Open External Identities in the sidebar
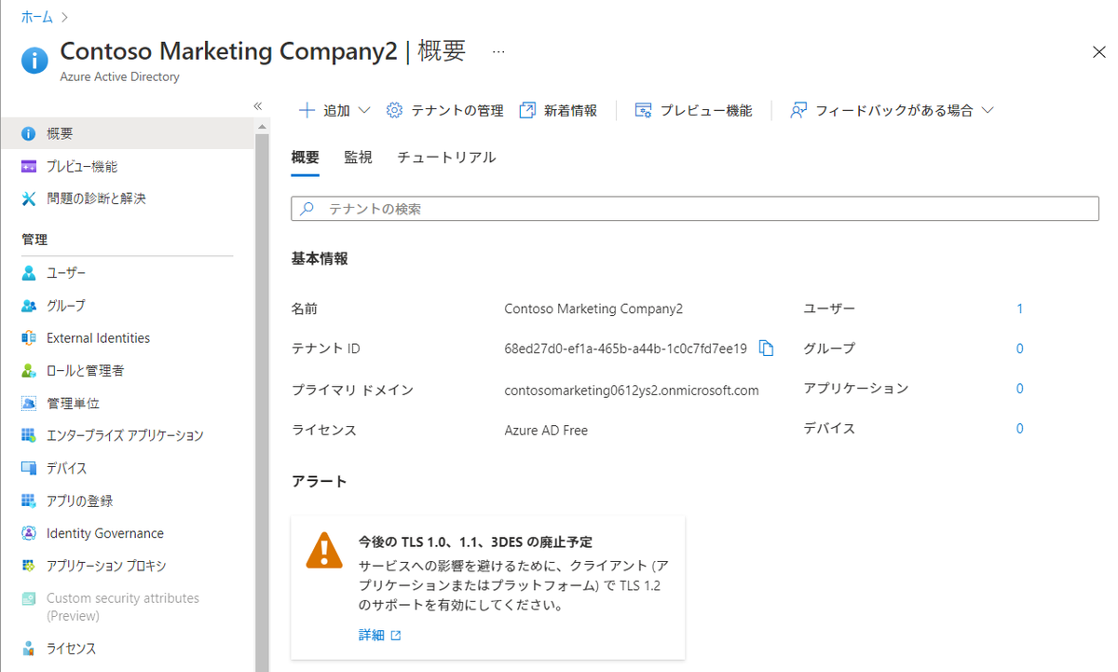1118x672 pixels. [98, 338]
